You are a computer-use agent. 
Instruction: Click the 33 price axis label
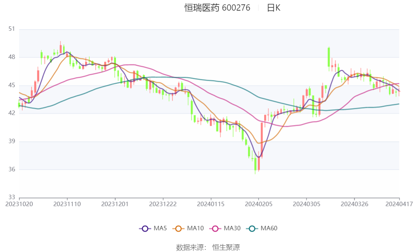pos(12,197)
